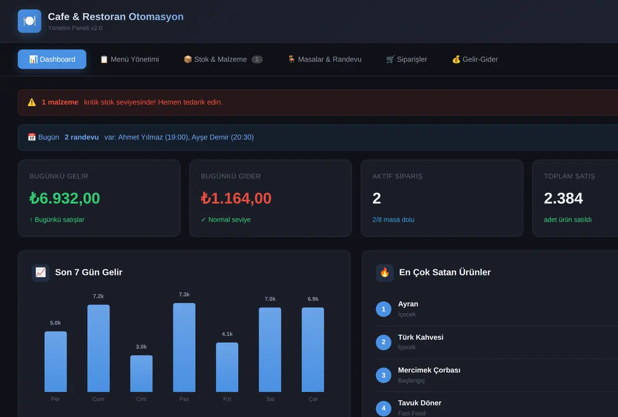Click the restaurant plate logo icon
618x417 pixels.
pyautogui.click(x=29, y=21)
